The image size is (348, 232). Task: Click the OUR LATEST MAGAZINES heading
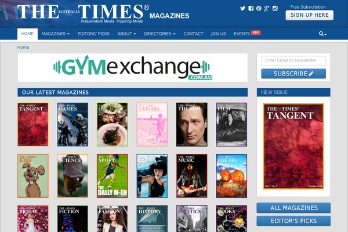(x=55, y=92)
